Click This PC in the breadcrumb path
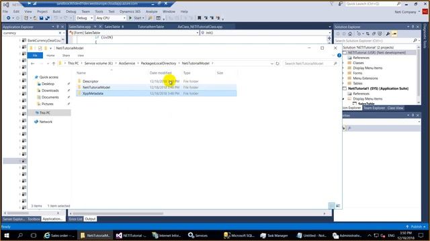Screen dimensions: 430x241 tap(73, 64)
